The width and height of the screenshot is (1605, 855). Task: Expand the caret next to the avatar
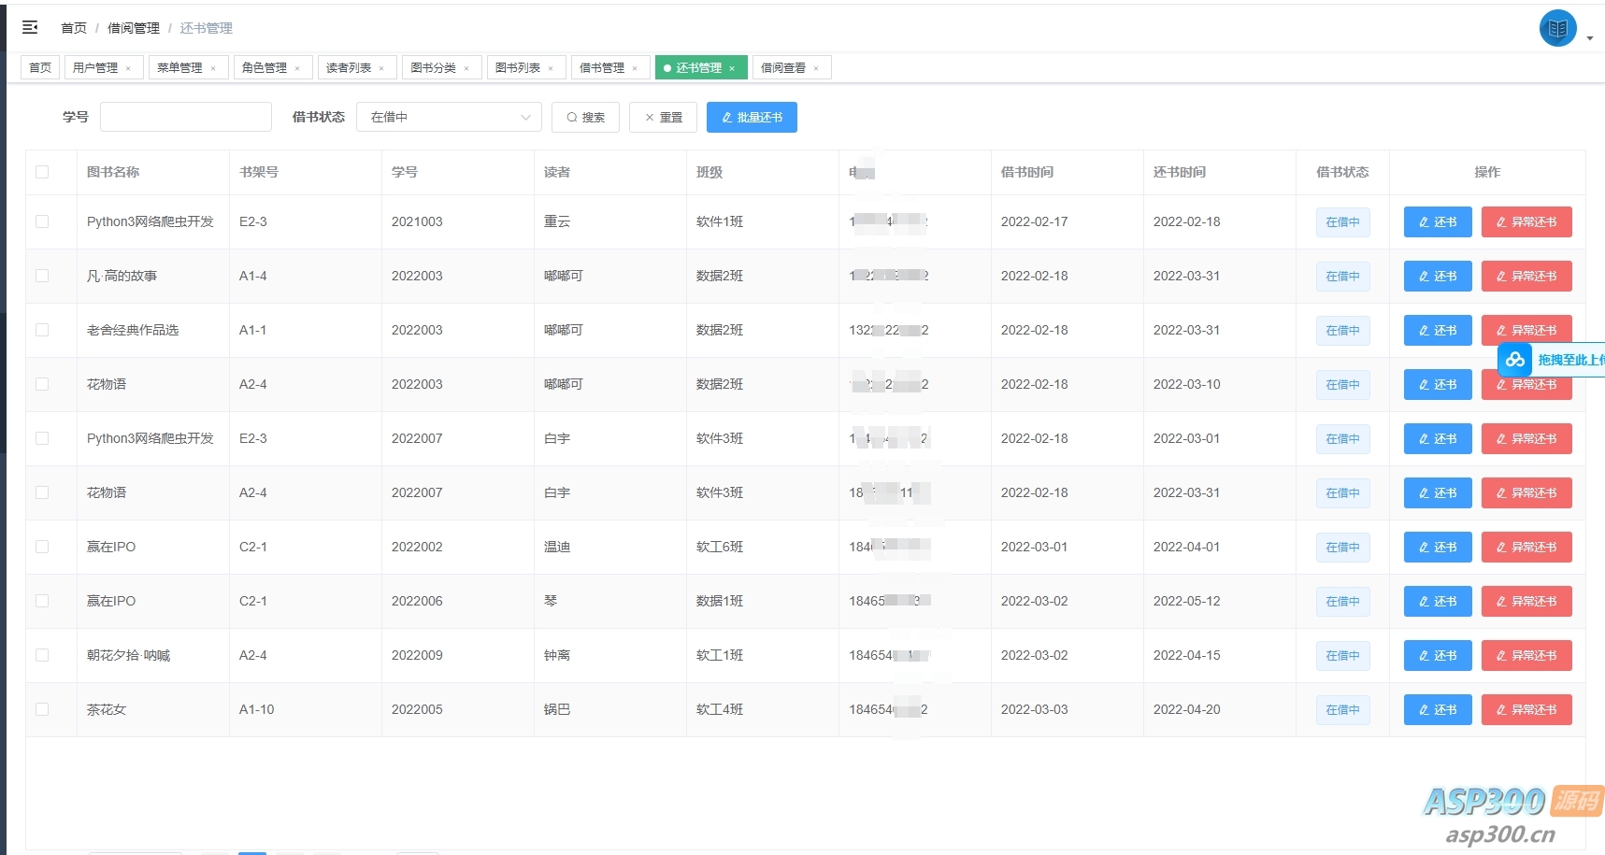(1590, 37)
